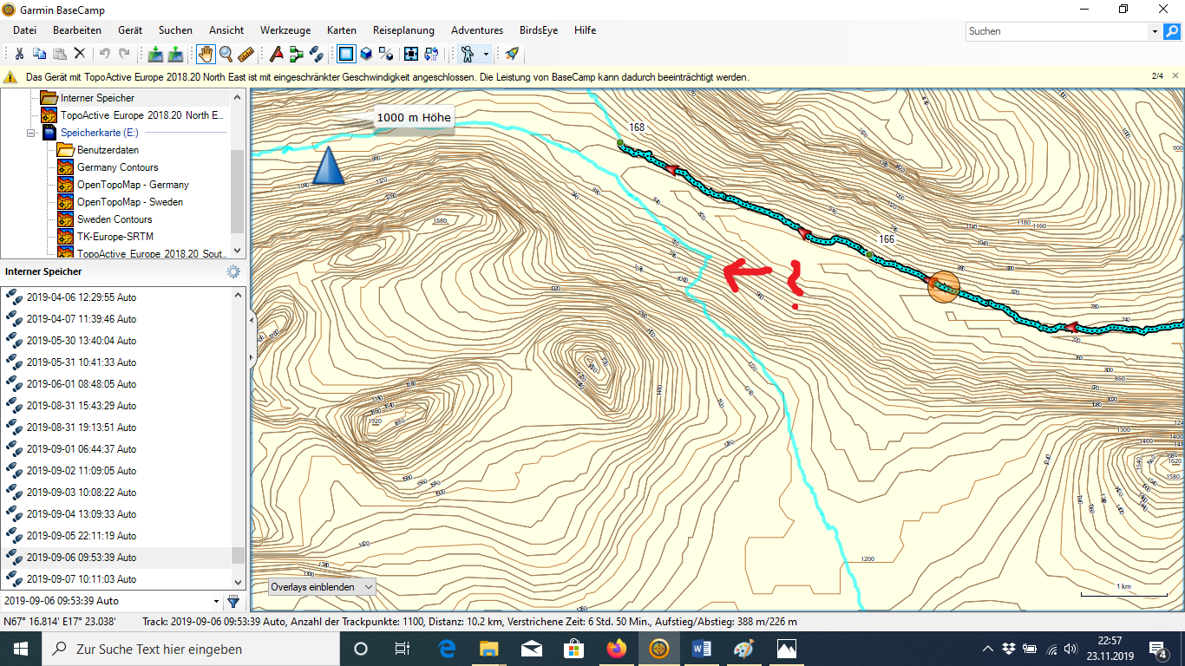Click the map rotation orientation icon
Viewport: 1185px width, 666px height.
[431, 54]
